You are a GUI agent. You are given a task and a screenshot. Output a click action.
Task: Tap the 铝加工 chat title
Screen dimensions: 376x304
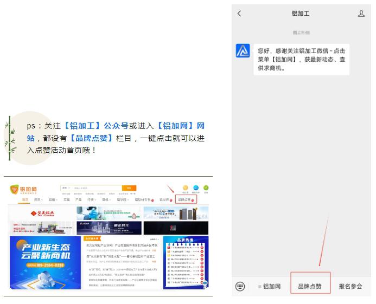(301, 14)
